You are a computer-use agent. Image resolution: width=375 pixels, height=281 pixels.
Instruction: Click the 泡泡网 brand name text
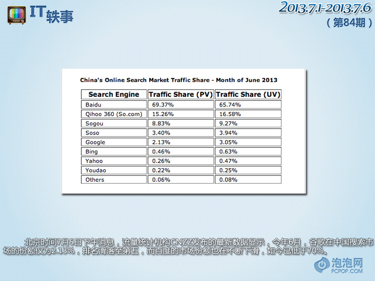click(x=347, y=263)
